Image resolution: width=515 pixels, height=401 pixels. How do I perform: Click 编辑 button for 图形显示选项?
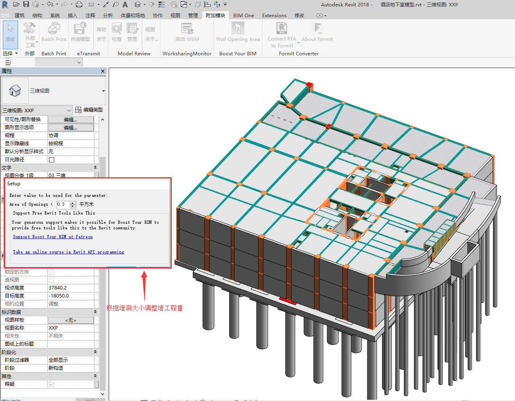[71, 128]
